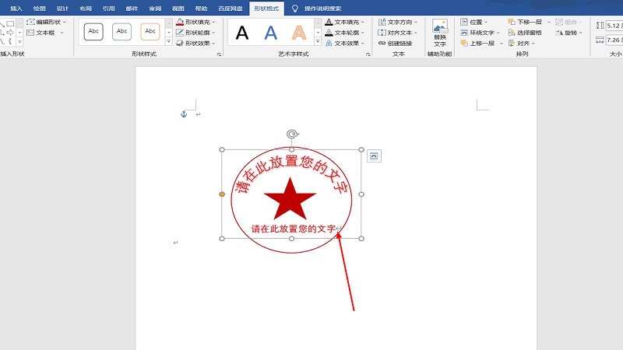Open the Selection Pane (选择窗格)
Viewport: 623px width, 350px height.
pyautogui.click(x=526, y=33)
